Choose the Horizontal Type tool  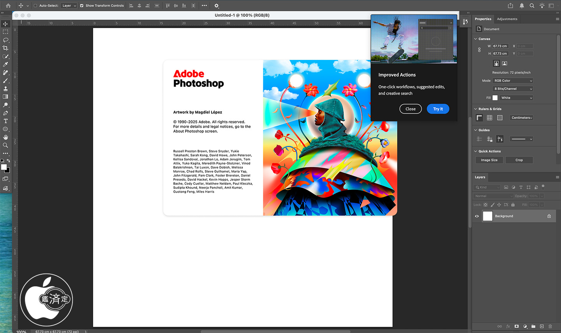point(5,121)
